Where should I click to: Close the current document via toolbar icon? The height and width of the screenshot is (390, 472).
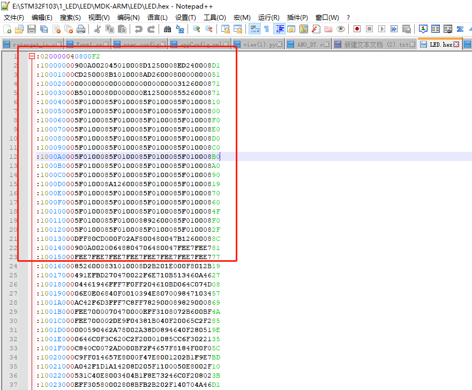point(56,29)
